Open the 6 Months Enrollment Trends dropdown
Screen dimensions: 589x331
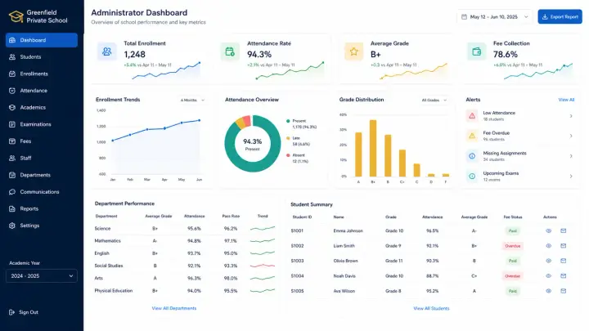[x=192, y=101]
